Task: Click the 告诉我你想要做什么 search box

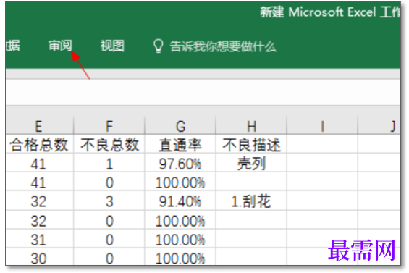Action: point(223,46)
